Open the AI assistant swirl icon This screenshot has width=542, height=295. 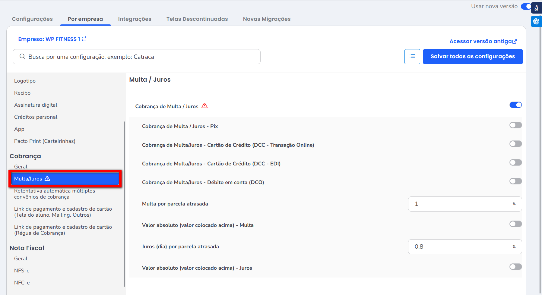(536, 21)
